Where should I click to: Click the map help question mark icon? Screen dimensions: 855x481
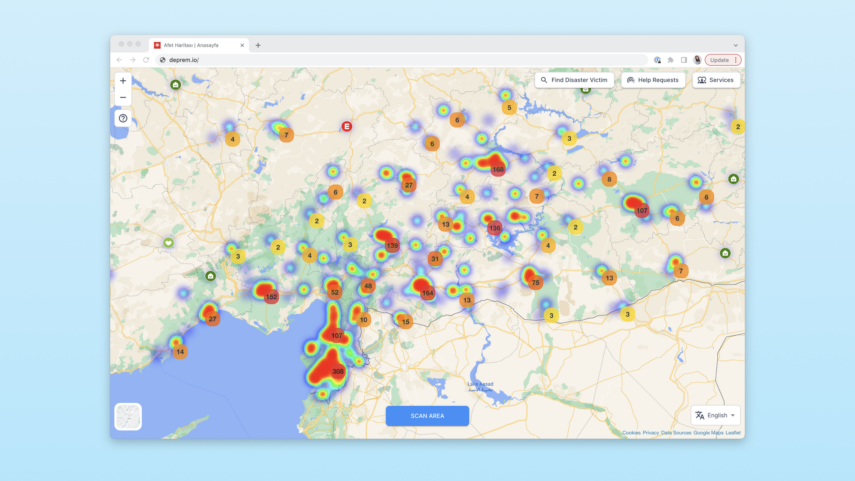pyautogui.click(x=123, y=118)
